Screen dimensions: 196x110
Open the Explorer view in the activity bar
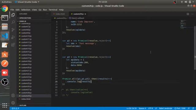pos(13,15)
